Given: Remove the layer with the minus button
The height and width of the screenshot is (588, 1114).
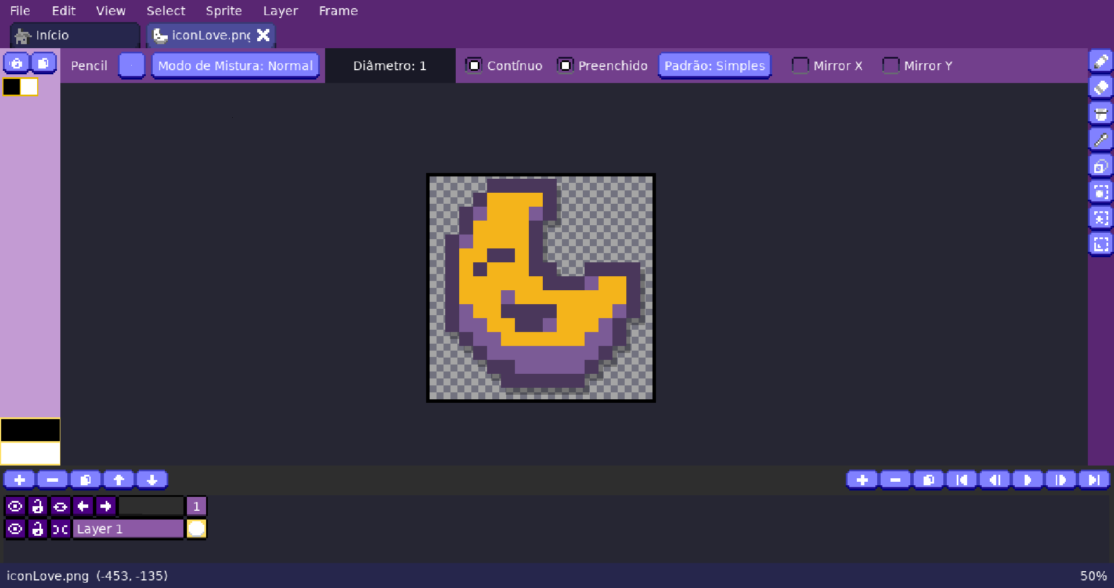Looking at the screenshot, I should point(53,480).
